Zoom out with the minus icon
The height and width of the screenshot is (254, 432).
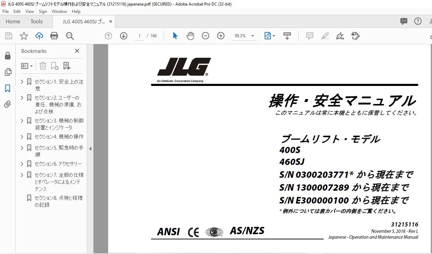[206, 36]
